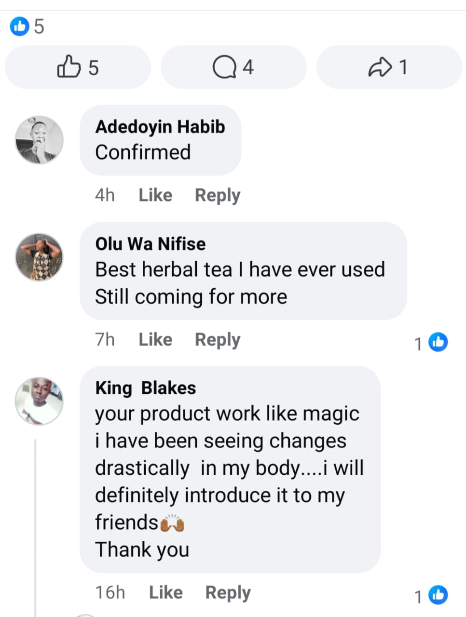Image resolution: width=466 pixels, height=617 pixels.
Task: Like Adedoyin Habib's "Confirmed" comment
Action: [155, 195]
